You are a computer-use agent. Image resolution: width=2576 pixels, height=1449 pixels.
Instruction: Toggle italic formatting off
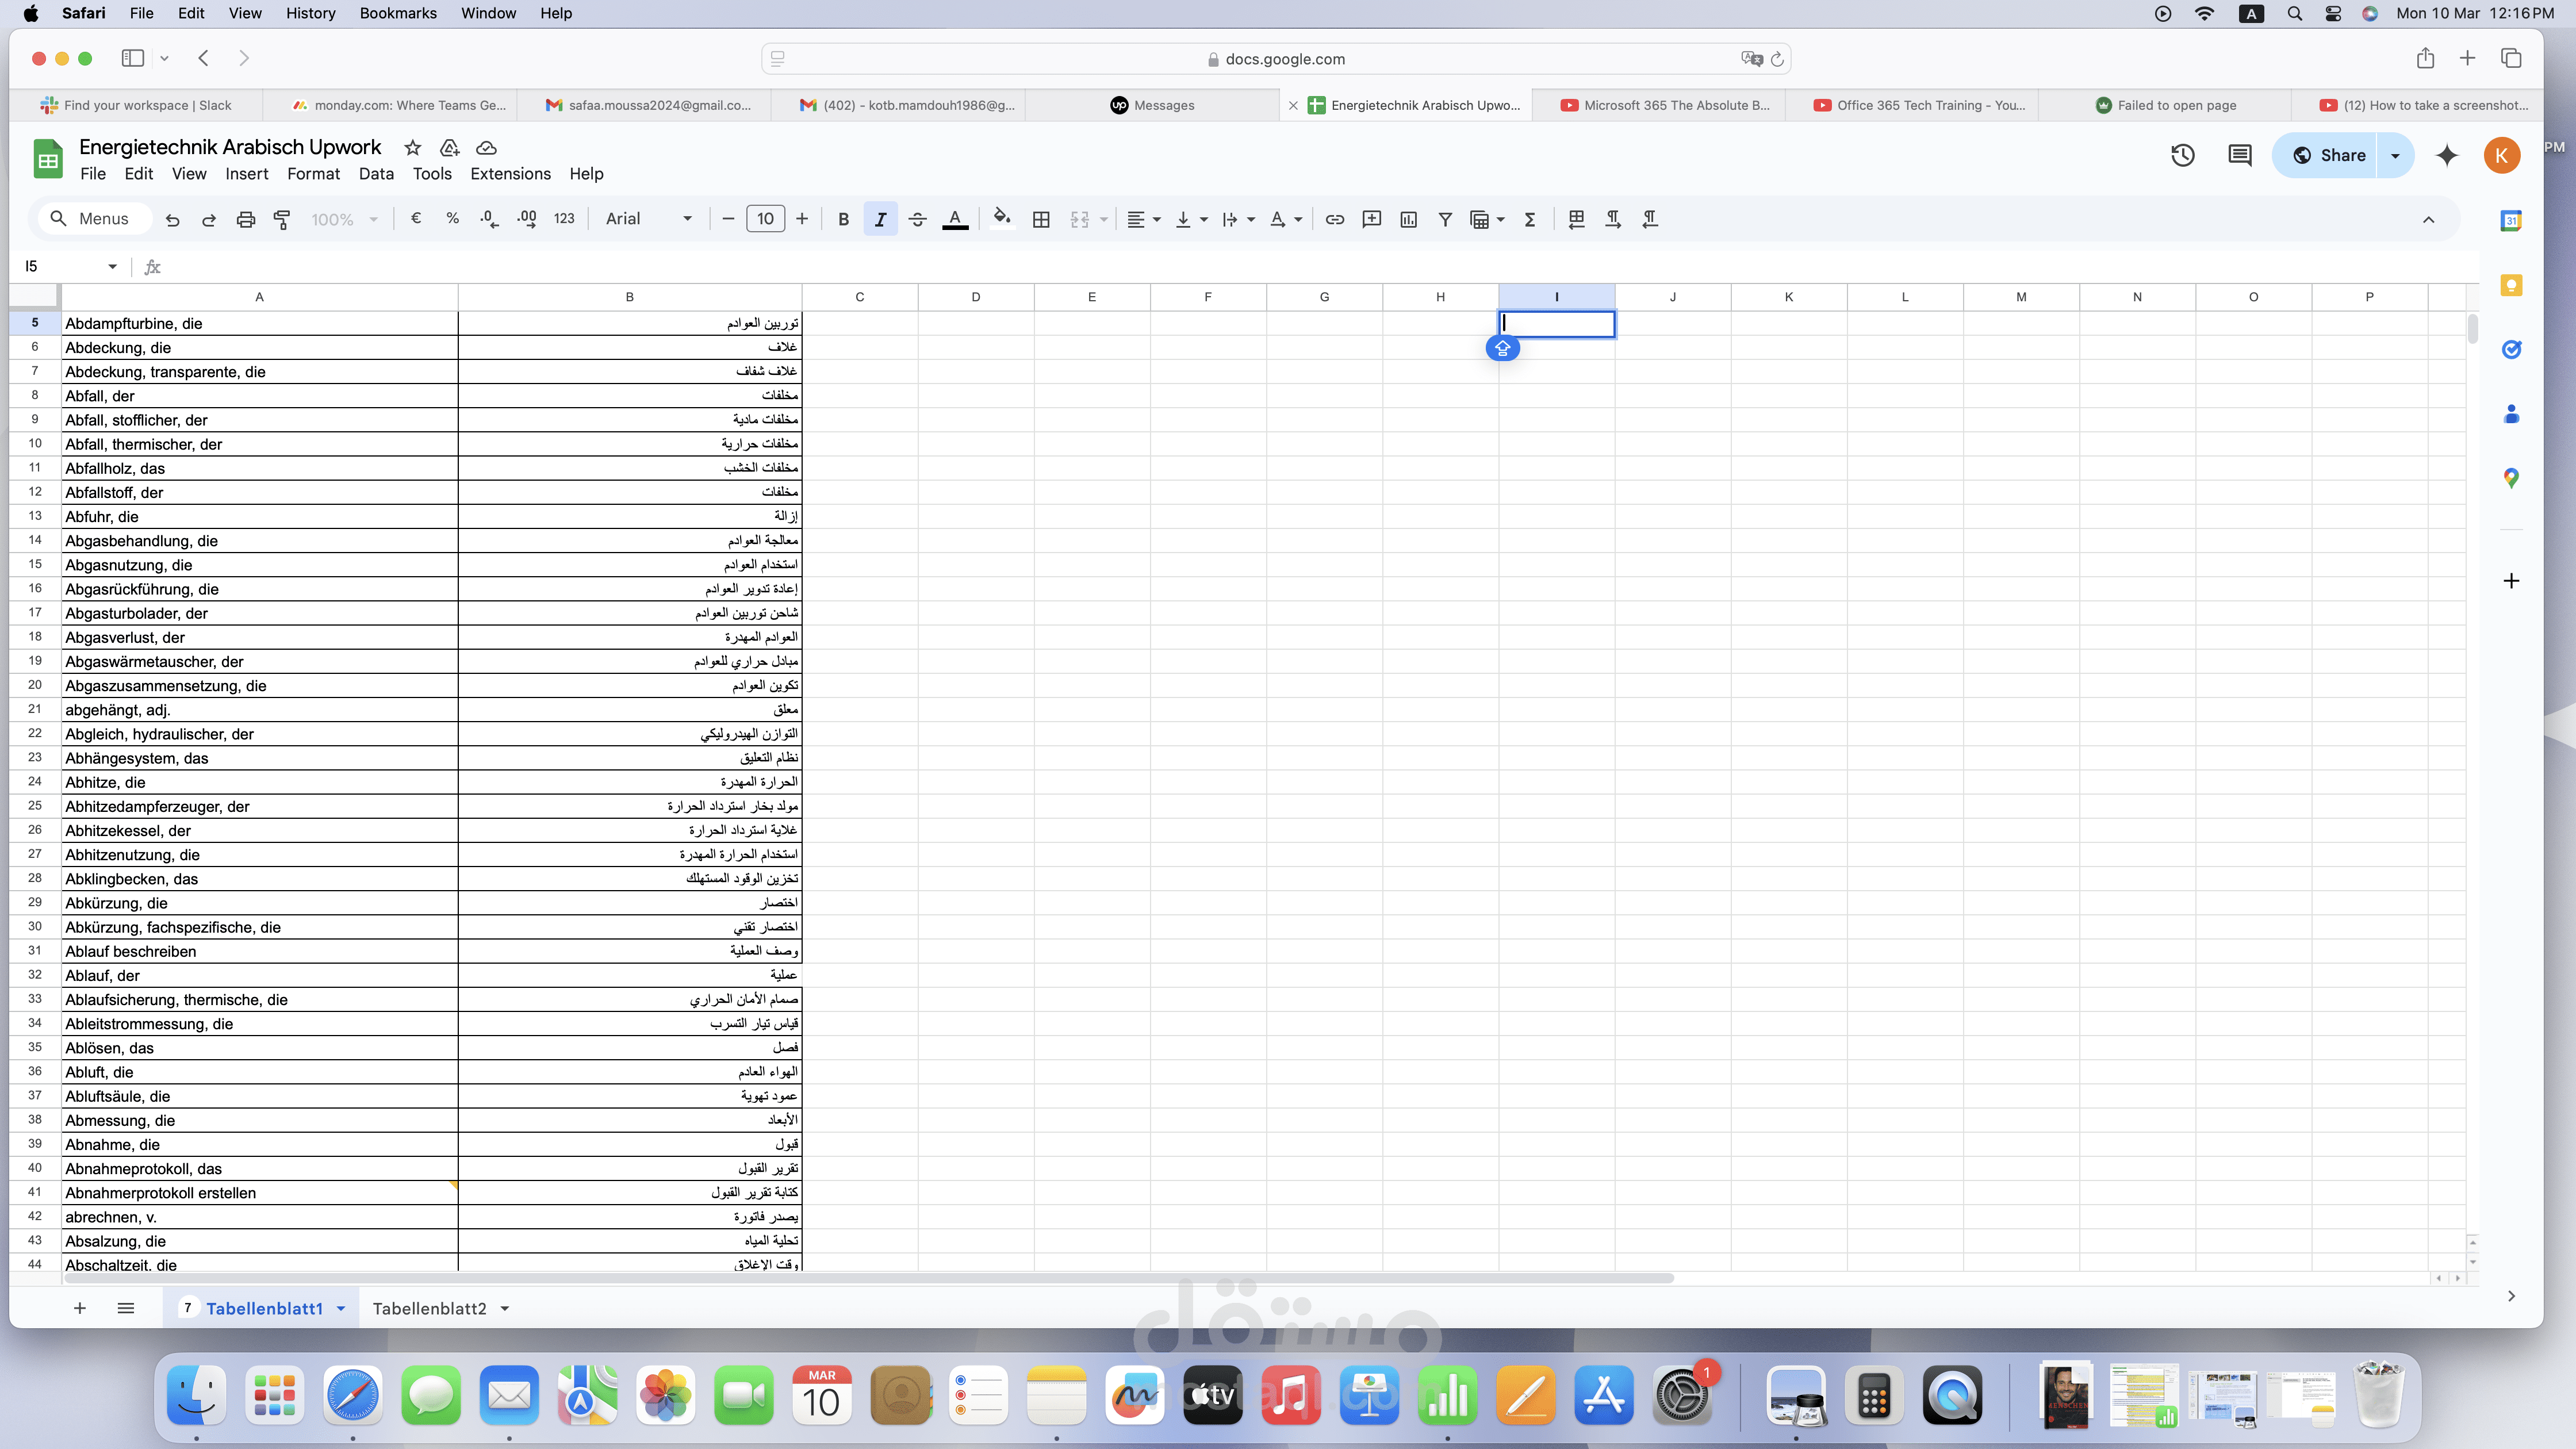click(880, 219)
